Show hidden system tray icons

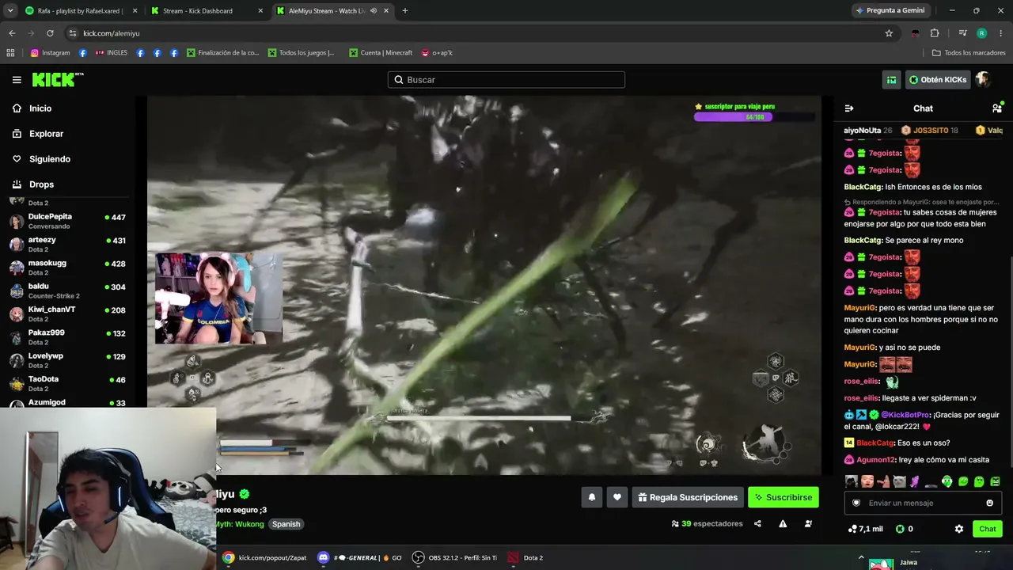click(x=861, y=557)
